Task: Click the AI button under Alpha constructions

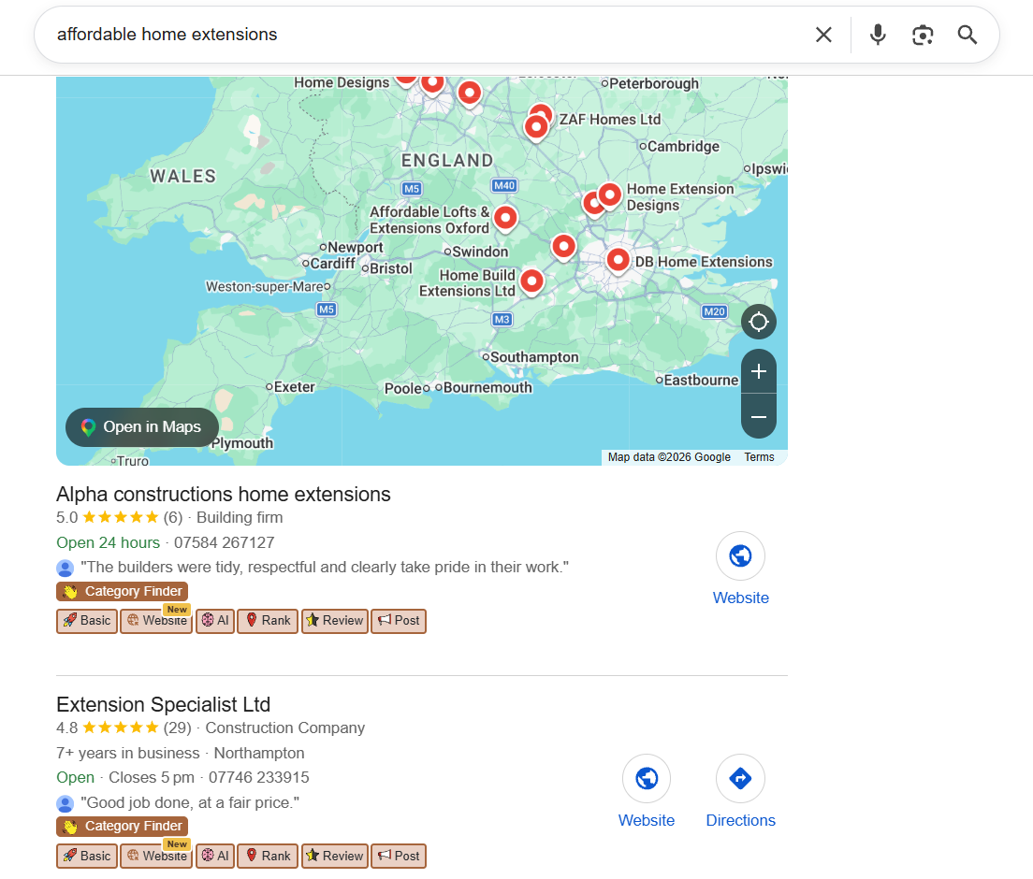Action: 215,621
